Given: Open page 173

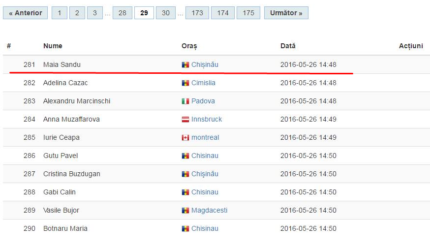Looking at the screenshot, I should (x=197, y=13).
